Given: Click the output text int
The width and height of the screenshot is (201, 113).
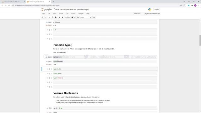Looking at the screenshot, I should (x=55, y=65).
